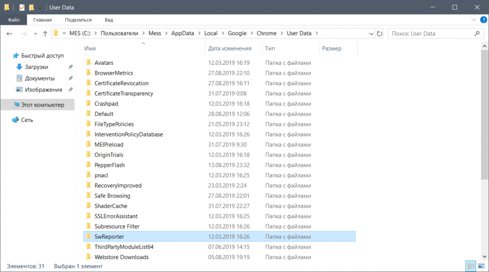Click the search magnifier icon

[477, 34]
